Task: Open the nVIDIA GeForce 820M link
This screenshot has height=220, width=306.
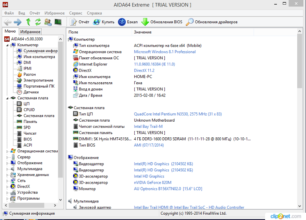Action: 153,183
